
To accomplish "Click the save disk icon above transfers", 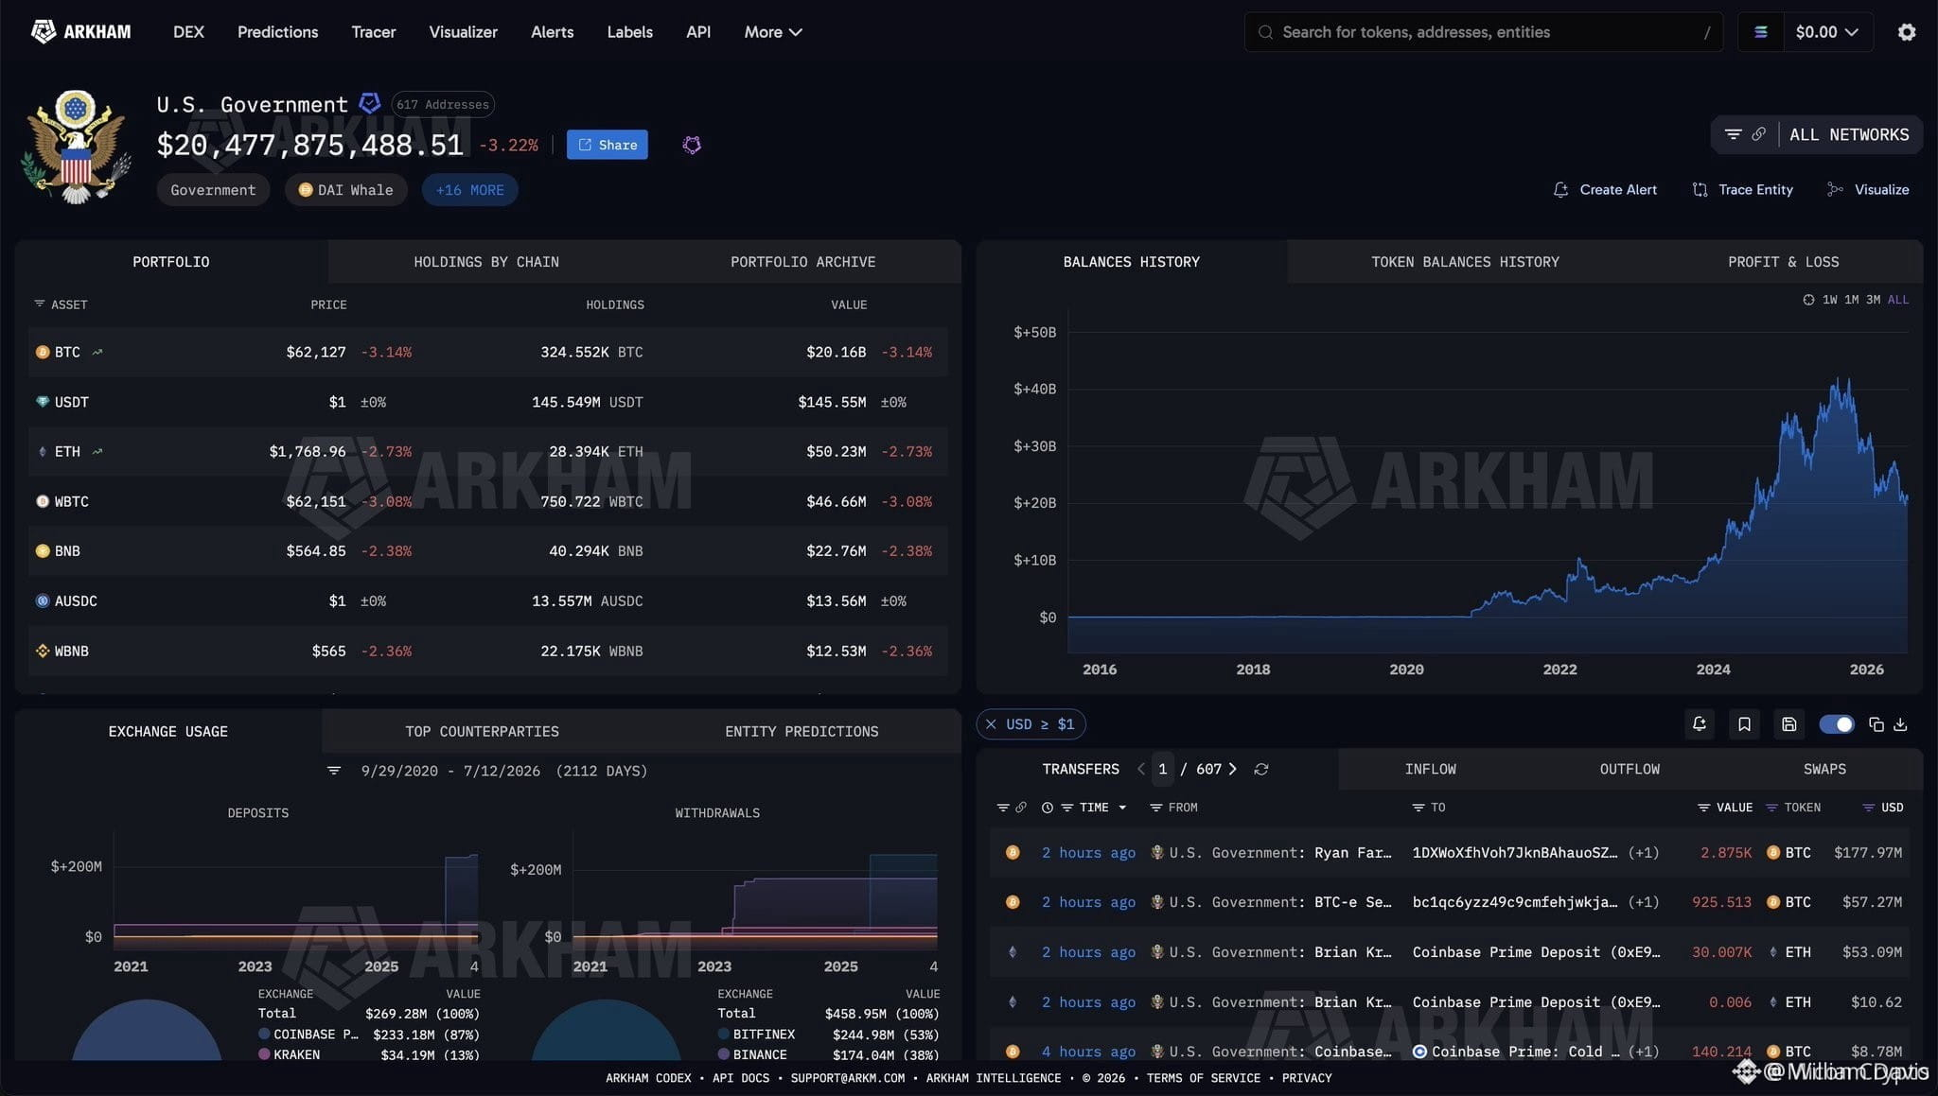I will click(x=1788, y=724).
